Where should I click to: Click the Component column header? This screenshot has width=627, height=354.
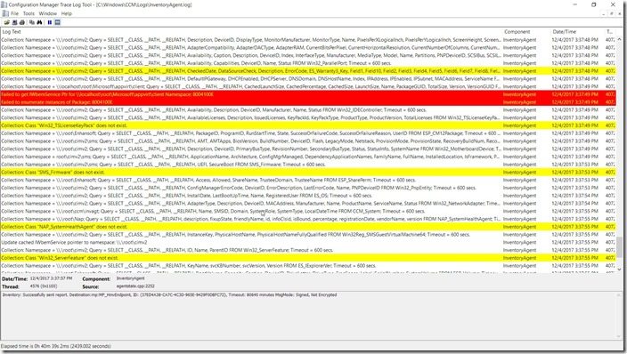525,31
